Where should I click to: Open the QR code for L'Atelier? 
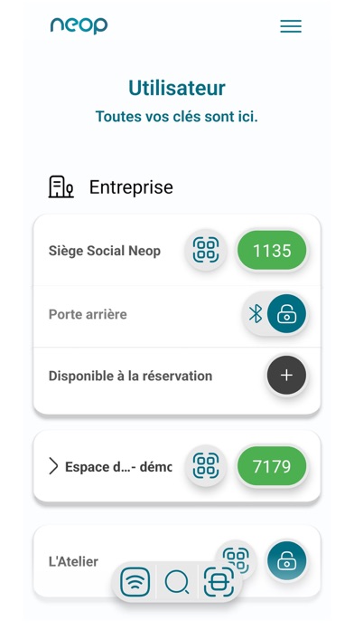[238, 557]
